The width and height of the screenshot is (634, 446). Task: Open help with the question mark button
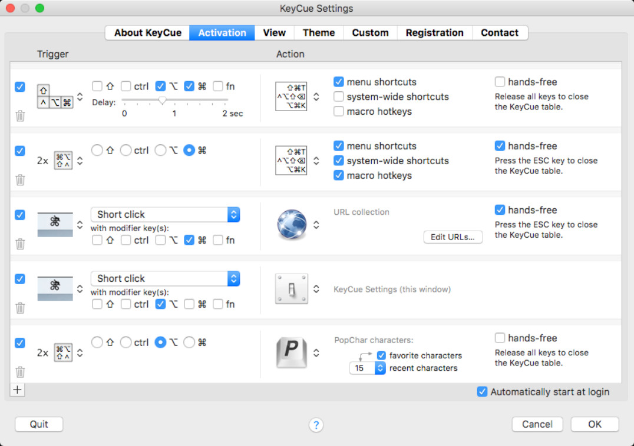pyautogui.click(x=316, y=425)
